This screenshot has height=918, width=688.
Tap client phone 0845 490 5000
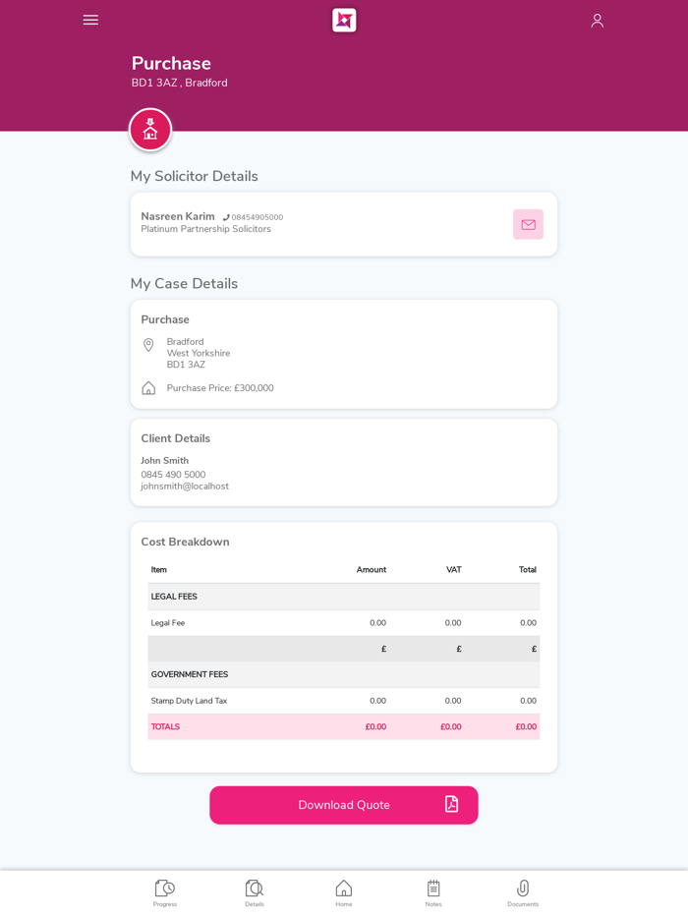(173, 475)
